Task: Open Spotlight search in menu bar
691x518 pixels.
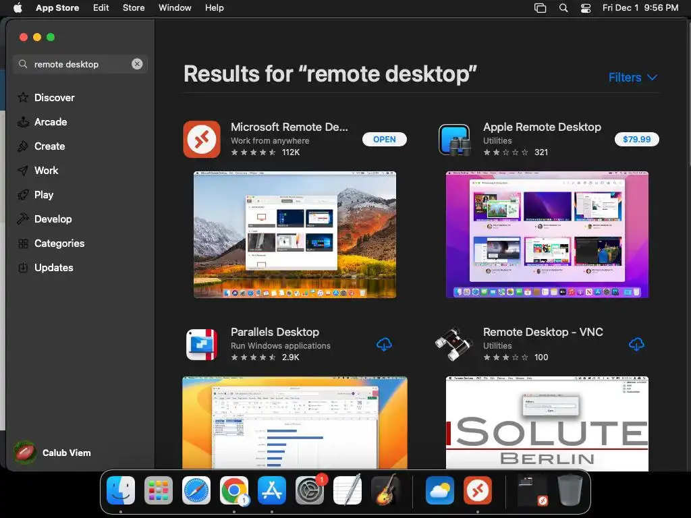Action: tap(563, 8)
